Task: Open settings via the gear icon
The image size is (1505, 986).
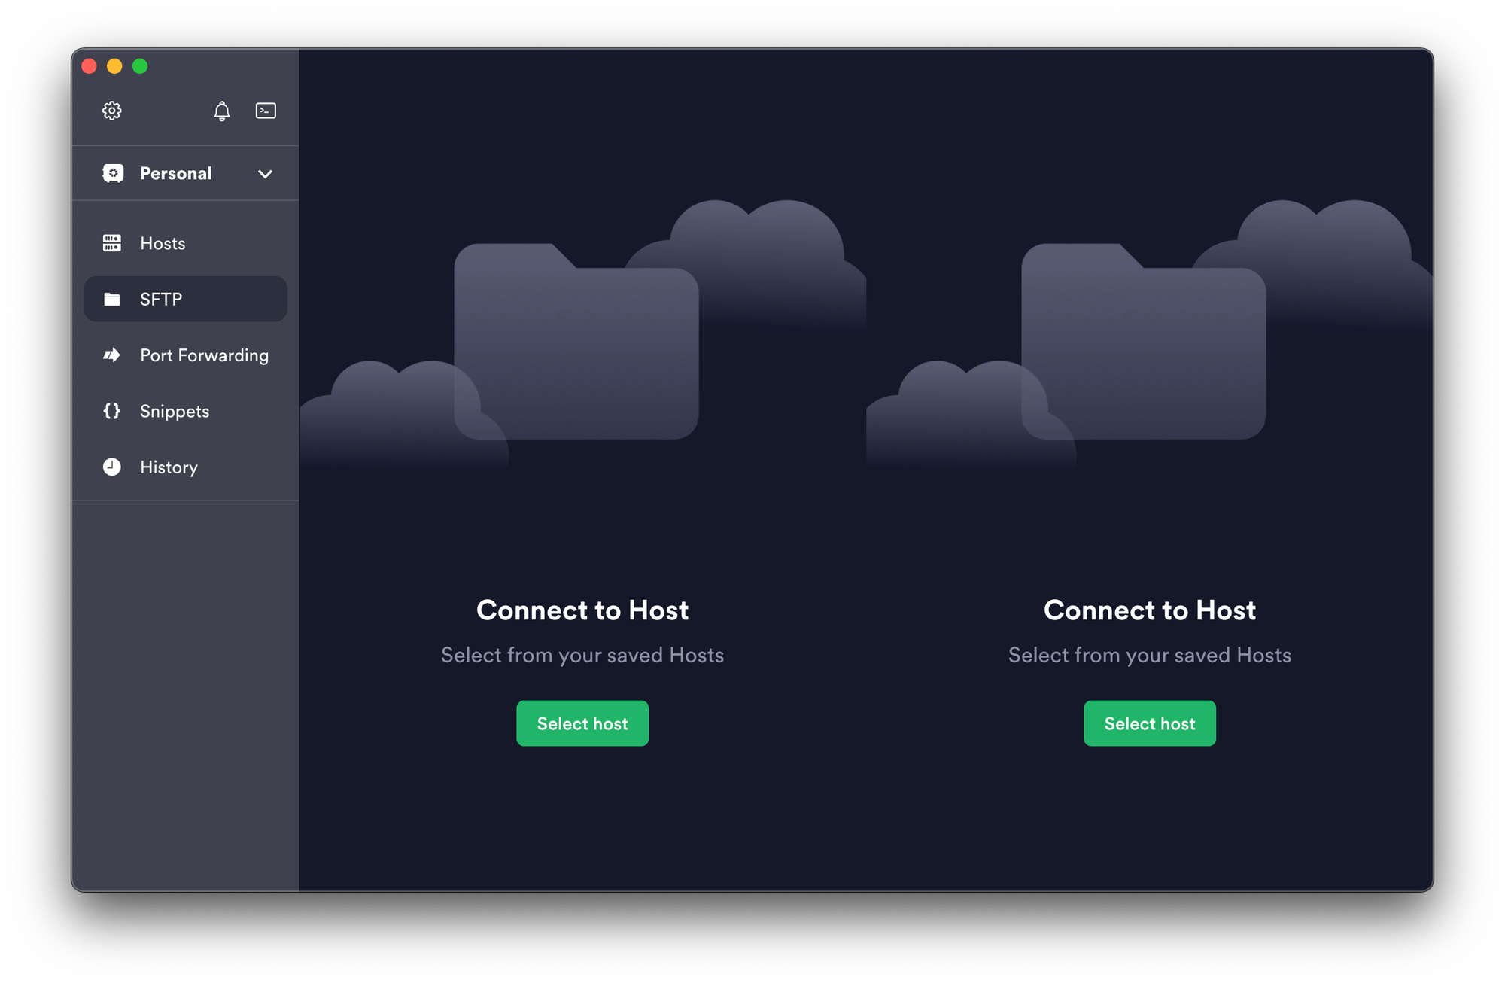Action: [x=112, y=111]
